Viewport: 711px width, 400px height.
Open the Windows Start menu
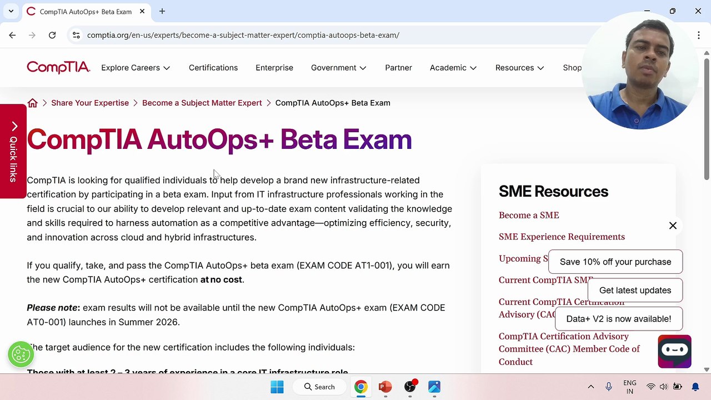[x=277, y=387]
